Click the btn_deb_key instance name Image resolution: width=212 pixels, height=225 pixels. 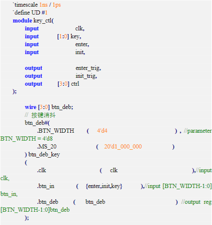coord(44,155)
